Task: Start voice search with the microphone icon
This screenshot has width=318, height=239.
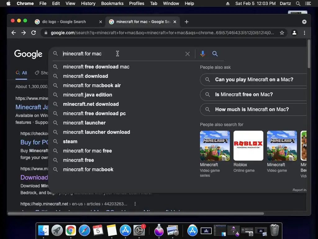Action: [202, 54]
